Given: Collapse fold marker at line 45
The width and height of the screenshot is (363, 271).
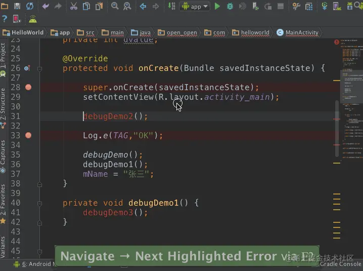Looking at the screenshot, I should 39,252.
